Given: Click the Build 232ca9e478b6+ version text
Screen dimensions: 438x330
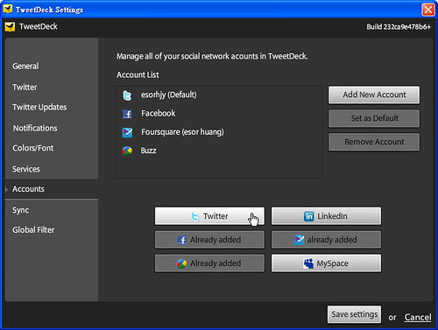Looking at the screenshot, I should point(399,27).
